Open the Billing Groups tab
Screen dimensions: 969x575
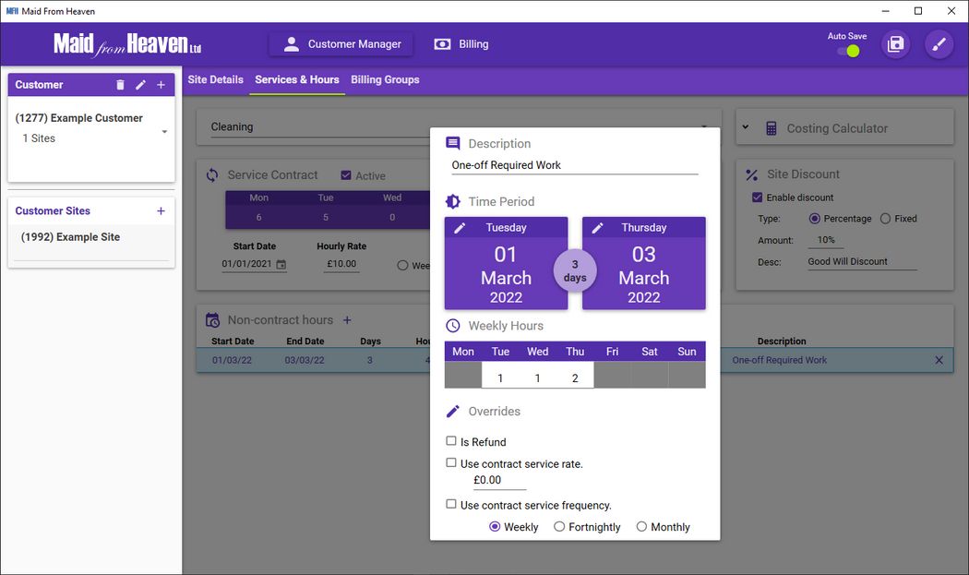385,80
